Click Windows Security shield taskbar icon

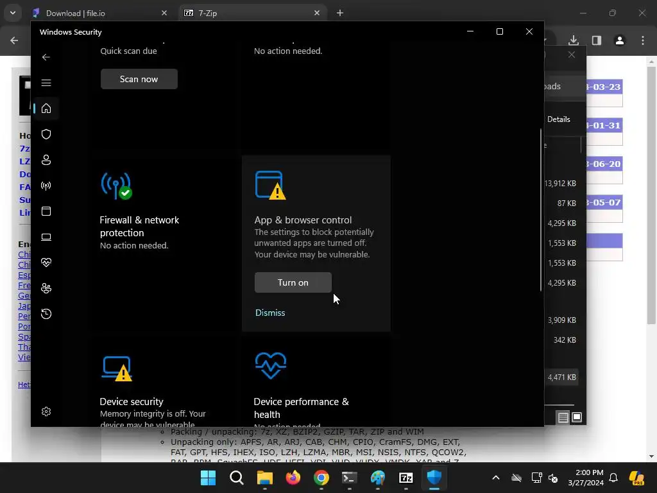[x=434, y=478]
